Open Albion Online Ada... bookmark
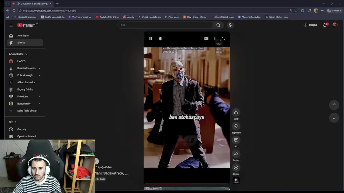The height and width of the screenshot is (193, 344). [249, 17]
